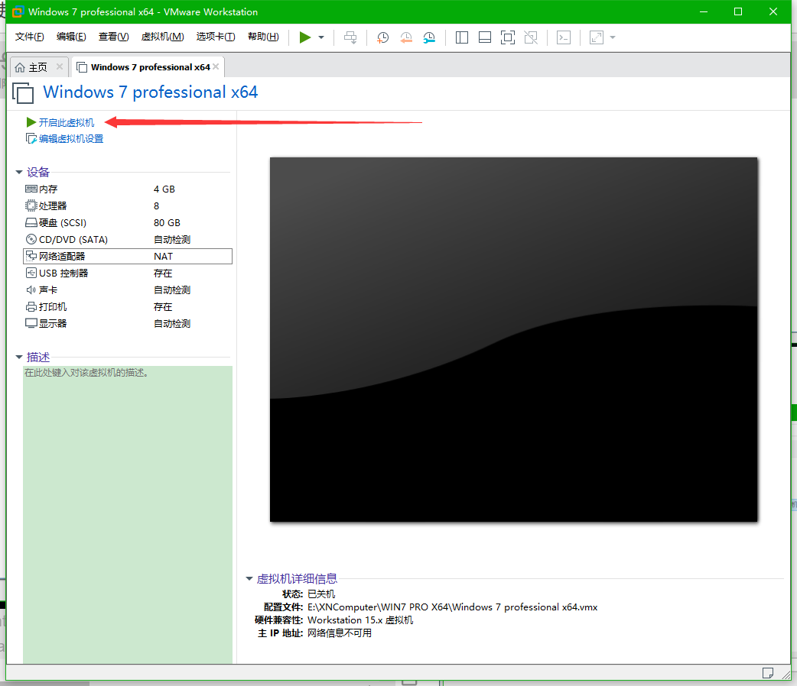Select the USB 控制器 device row
797x686 pixels.
[128, 273]
